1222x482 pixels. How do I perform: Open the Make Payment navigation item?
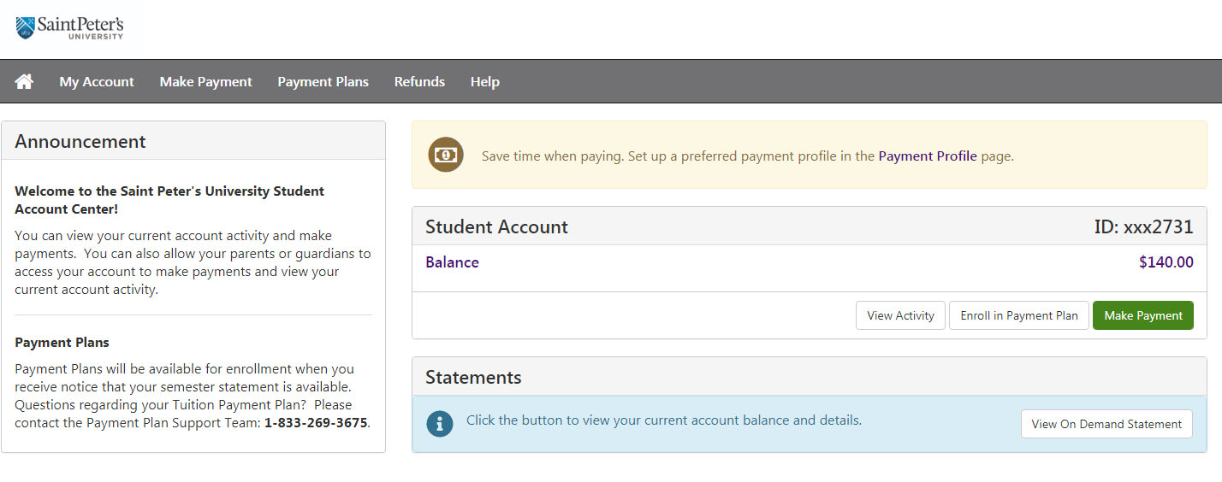pyautogui.click(x=205, y=82)
